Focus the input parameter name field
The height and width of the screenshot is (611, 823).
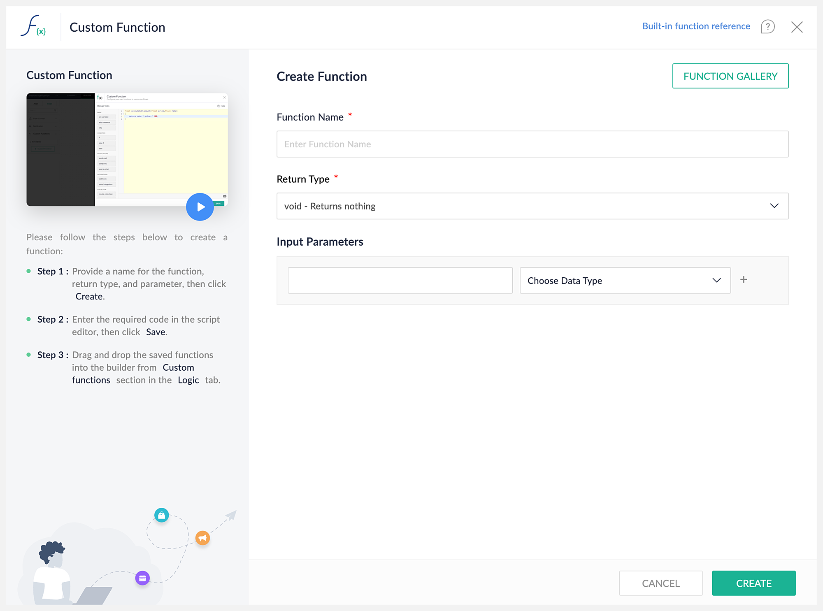[x=400, y=281]
